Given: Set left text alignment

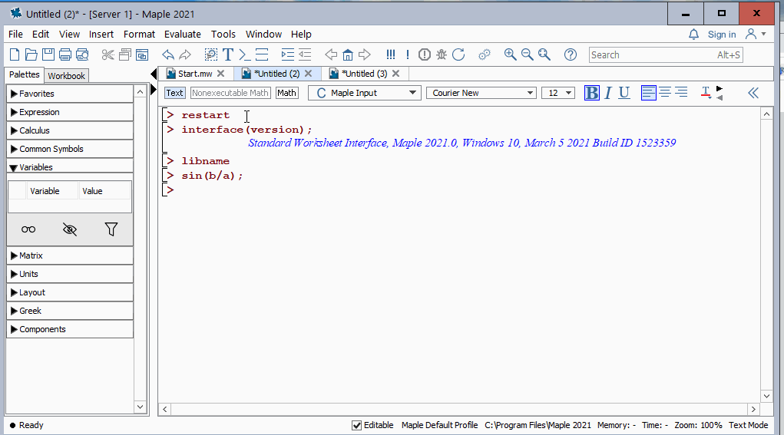Looking at the screenshot, I should pyautogui.click(x=649, y=92).
